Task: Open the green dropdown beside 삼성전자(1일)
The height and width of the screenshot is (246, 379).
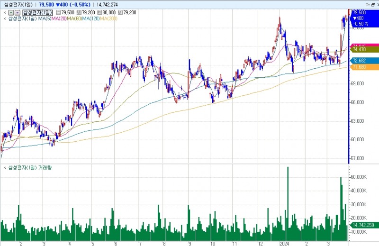Action: pos(11,13)
